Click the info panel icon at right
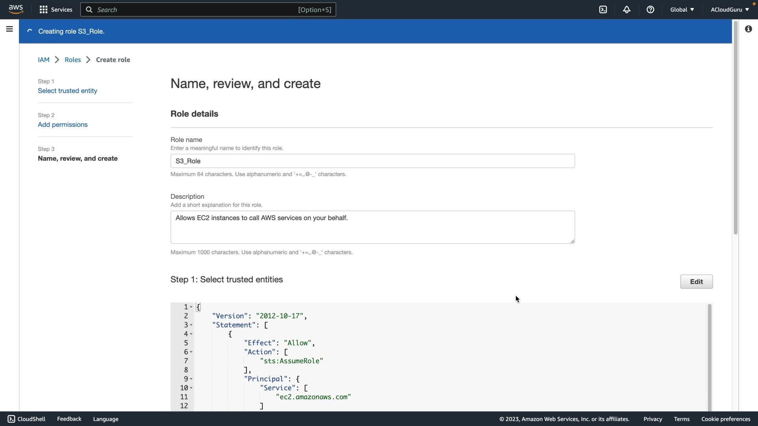 (748, 29)
